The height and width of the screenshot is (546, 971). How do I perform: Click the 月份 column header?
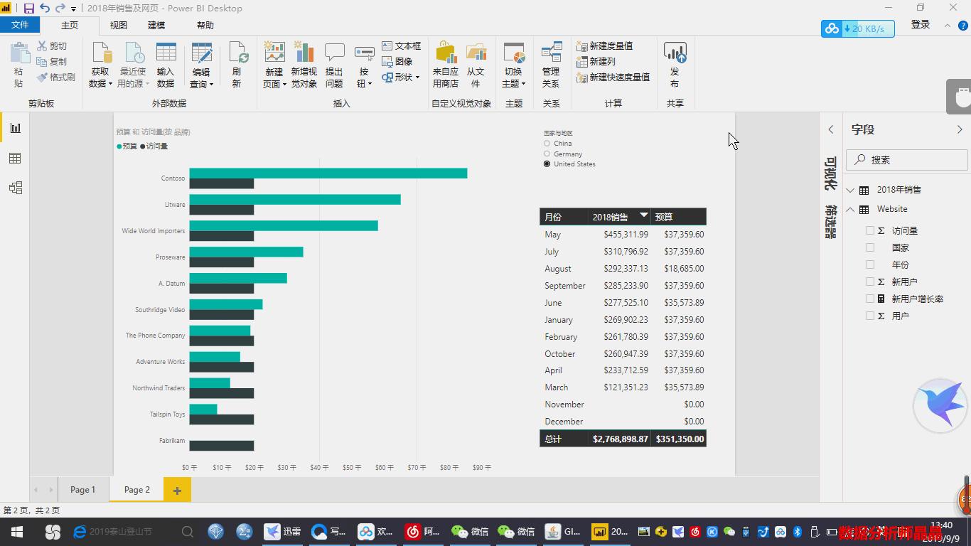pyautogui.click(x=564, y=217)
